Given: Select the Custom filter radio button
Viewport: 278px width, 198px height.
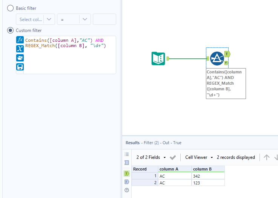Looking at the screenshot, I should (10, 30).
